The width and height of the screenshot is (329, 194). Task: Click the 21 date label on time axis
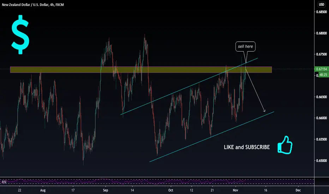point(212,190)
